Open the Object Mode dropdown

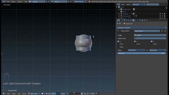click(34, 94)
